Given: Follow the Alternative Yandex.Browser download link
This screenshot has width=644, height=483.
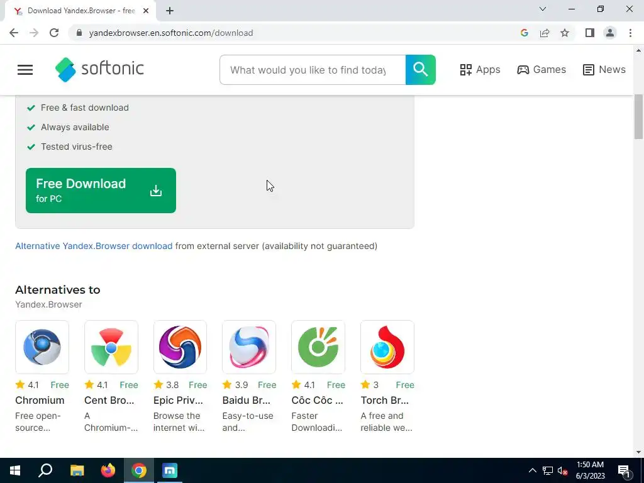Looking at the screenshot, I should [94, 246].
